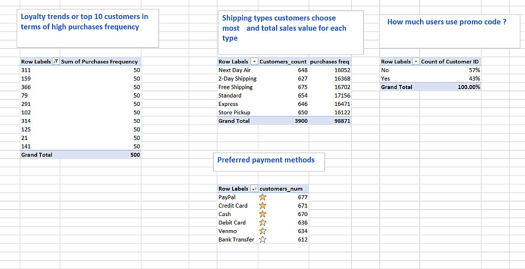525x269 pixels.
Task: Select the 'How much users use promo code' text box
Action: point(449,30)
